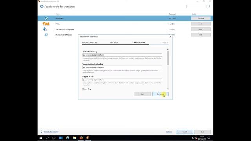Viewport: 251px width, 141px height.
Task: Click the Tiki Wiki CMS Groupware icon
Action: click(46, 29)
